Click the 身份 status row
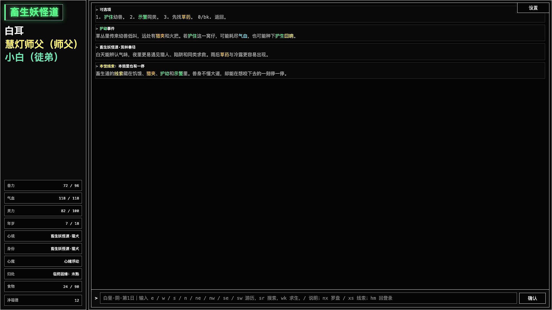552x310 pixels. click(43, 249)
